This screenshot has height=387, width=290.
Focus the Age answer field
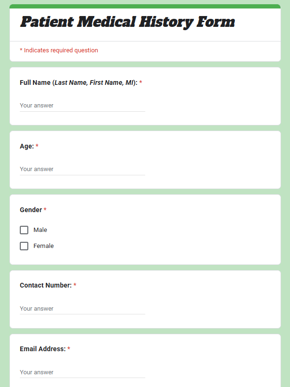tap(83, 169)
